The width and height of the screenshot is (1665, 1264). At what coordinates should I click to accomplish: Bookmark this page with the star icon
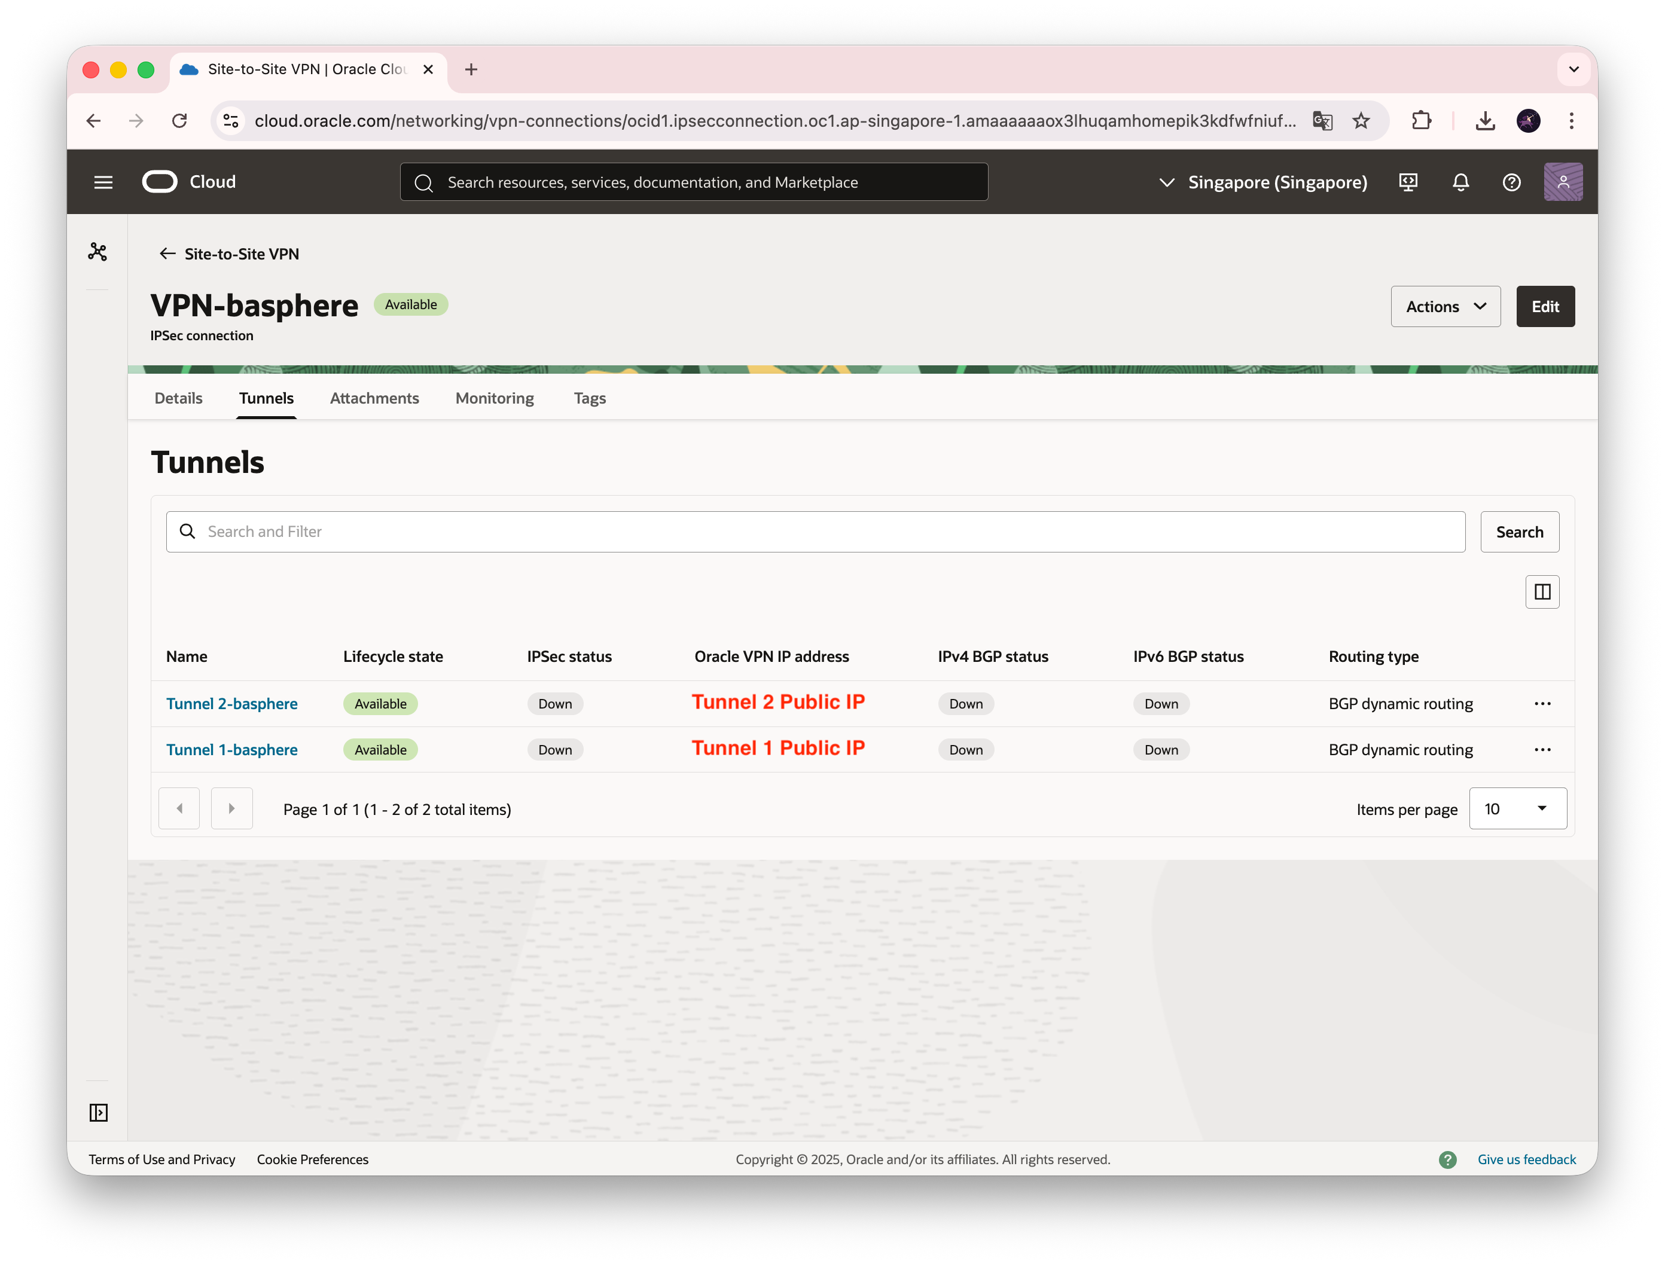(1361, 120)
